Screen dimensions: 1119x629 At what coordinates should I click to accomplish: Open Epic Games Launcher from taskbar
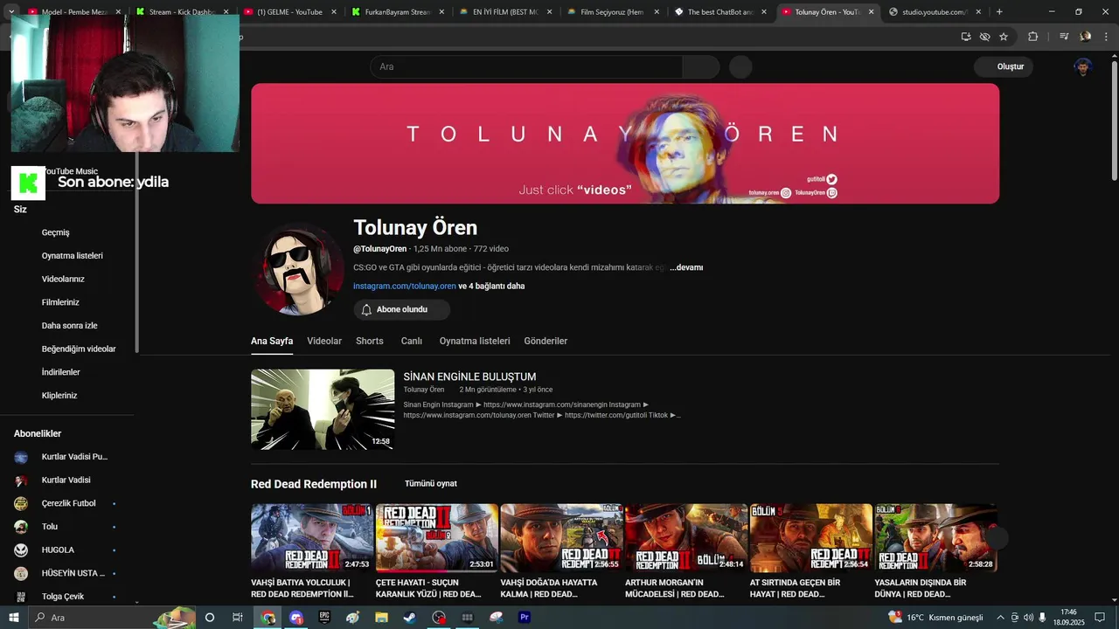coord(324,618)
